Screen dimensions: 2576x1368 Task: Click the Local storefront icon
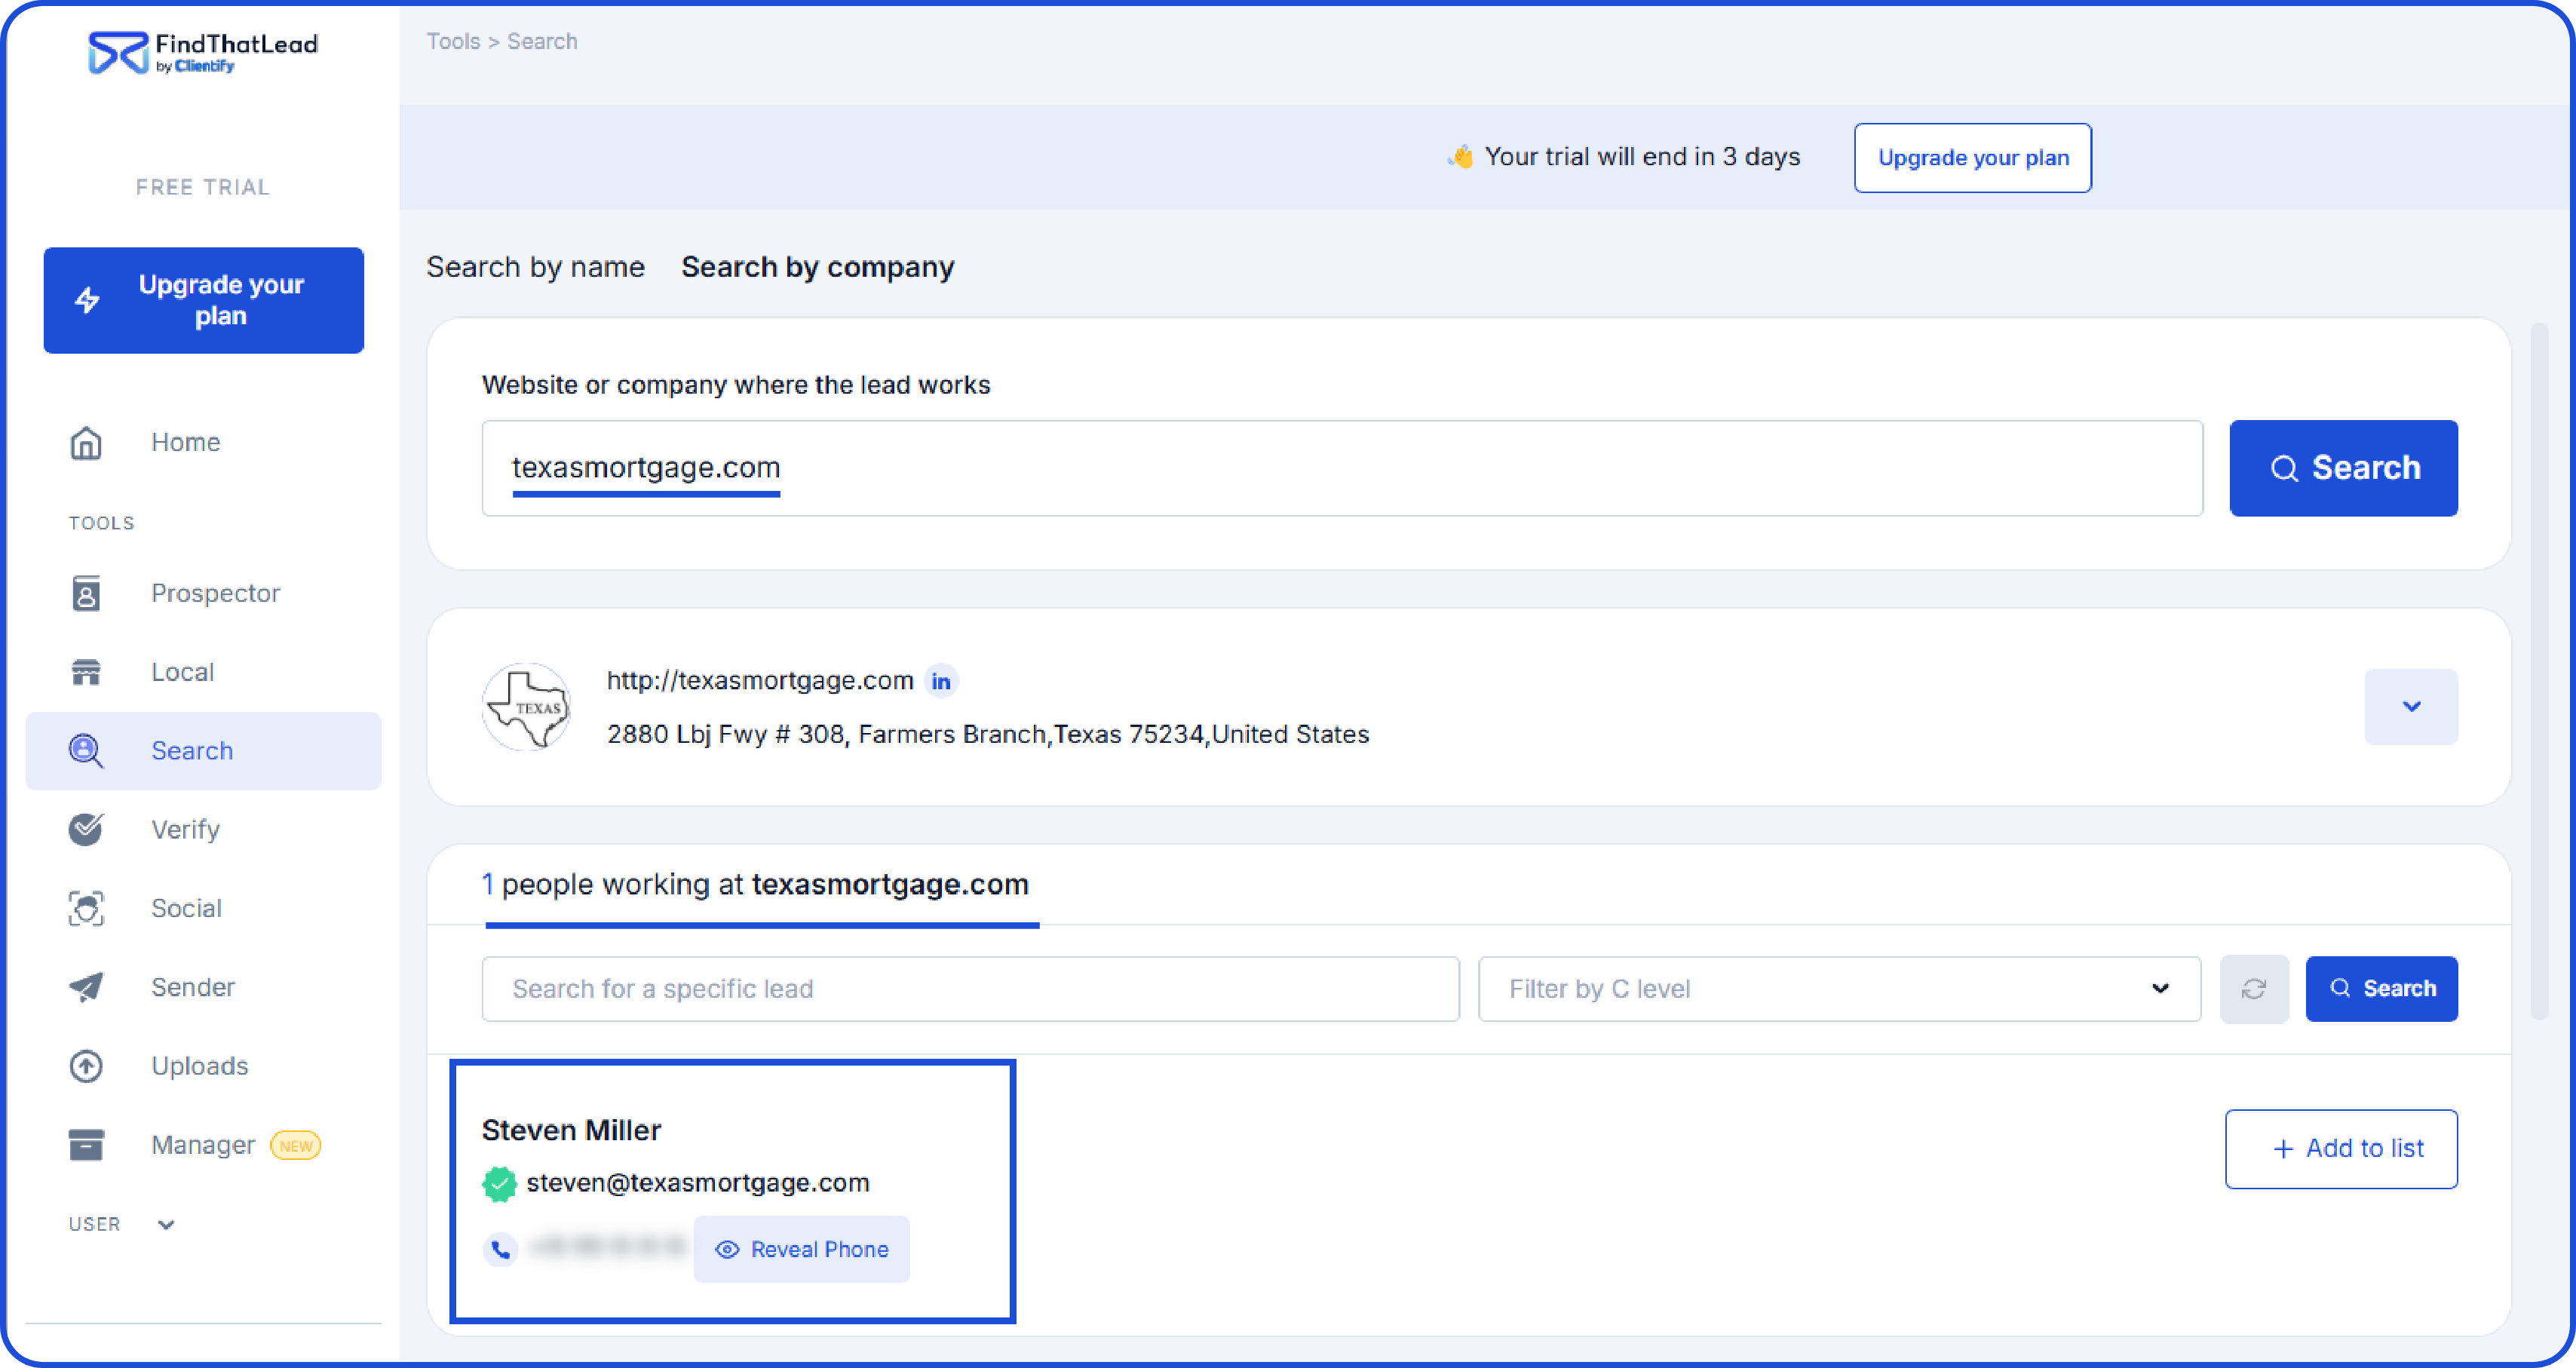click(86, 672)
